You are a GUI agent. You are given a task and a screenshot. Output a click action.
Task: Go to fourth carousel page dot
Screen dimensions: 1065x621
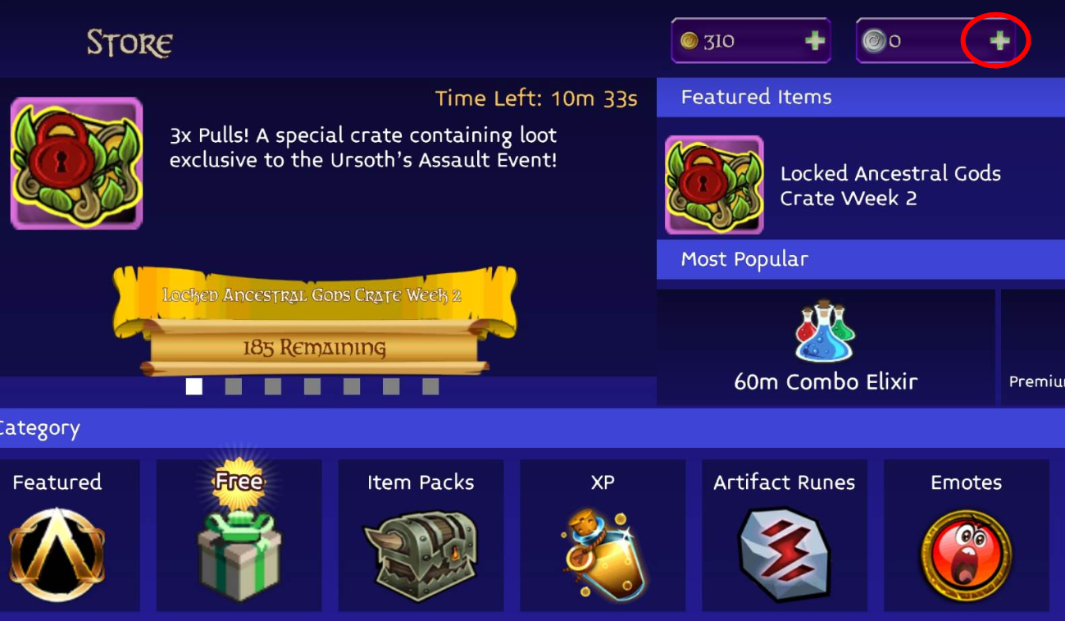[x=312, y=386]
